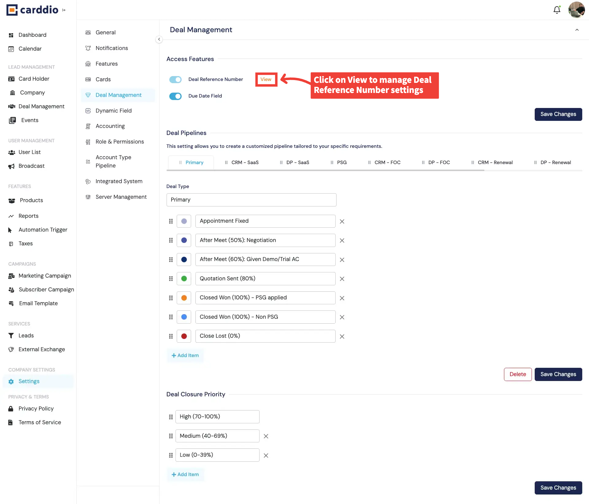The height and width of the screenshot is (504, 589).
Task: Open Role & Permissions settings
Action: coord(119,142)
